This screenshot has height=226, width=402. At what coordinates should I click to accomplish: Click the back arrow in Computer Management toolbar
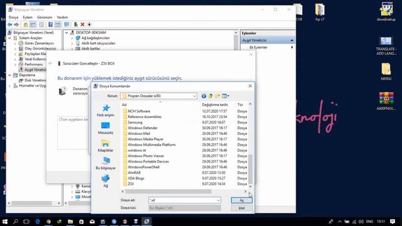pyautogui.click(x=10, y=24)
